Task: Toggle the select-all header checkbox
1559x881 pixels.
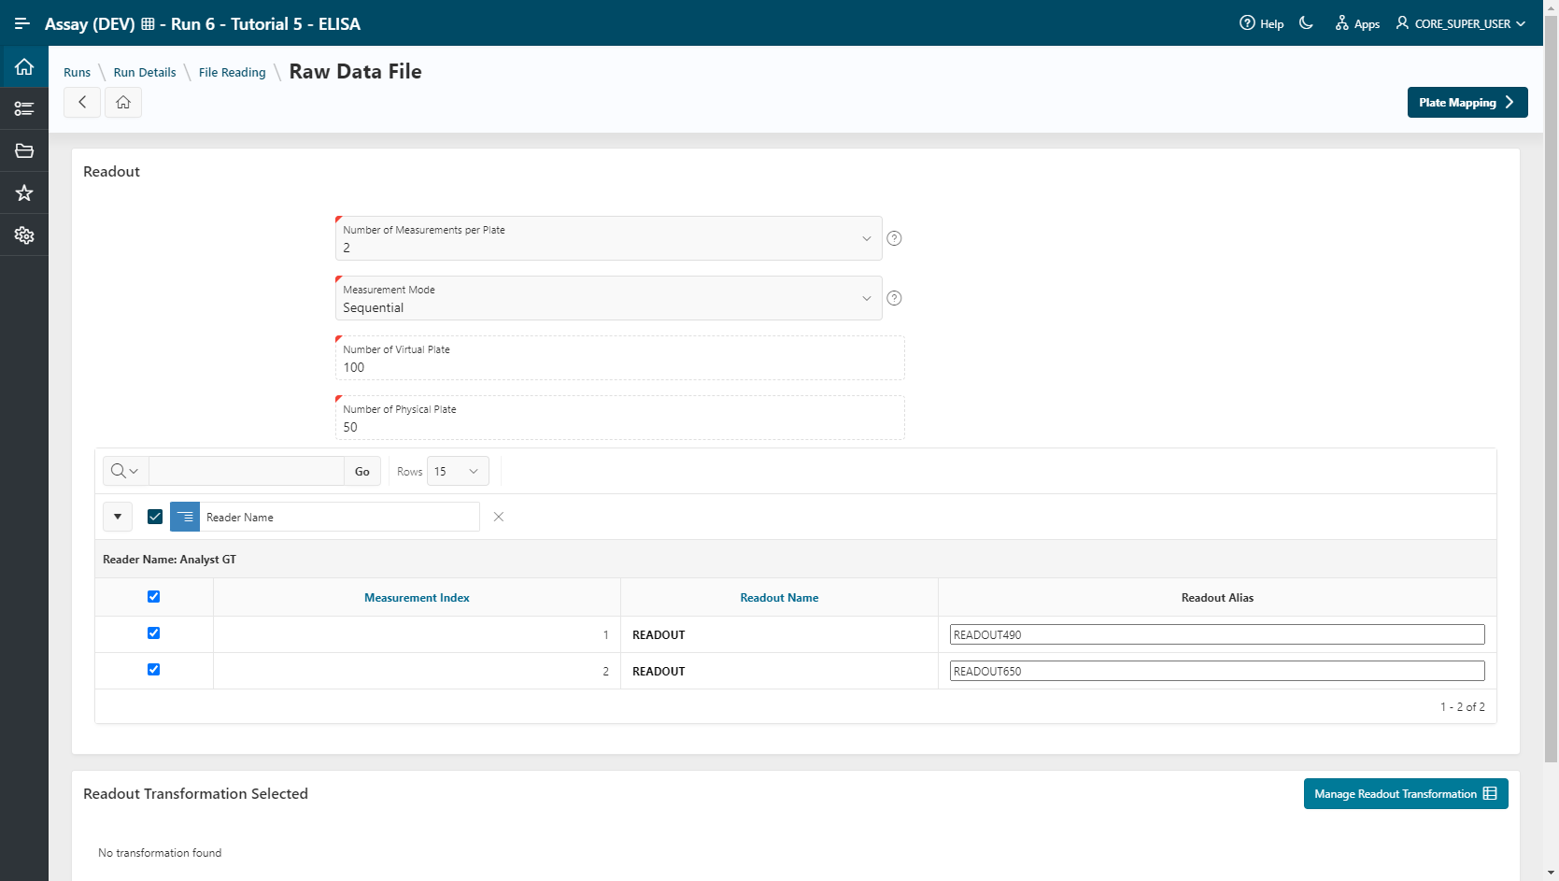Action: 154,596
